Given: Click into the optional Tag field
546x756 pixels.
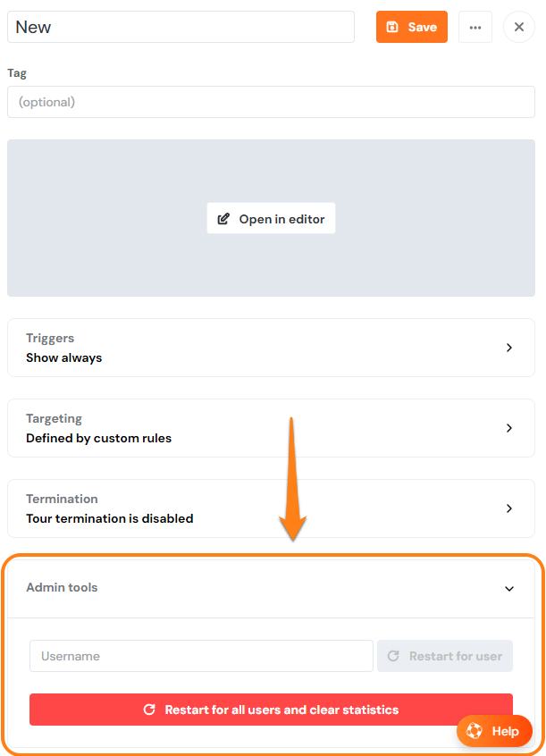Looking at the screenshot, I should coord(271,102).
